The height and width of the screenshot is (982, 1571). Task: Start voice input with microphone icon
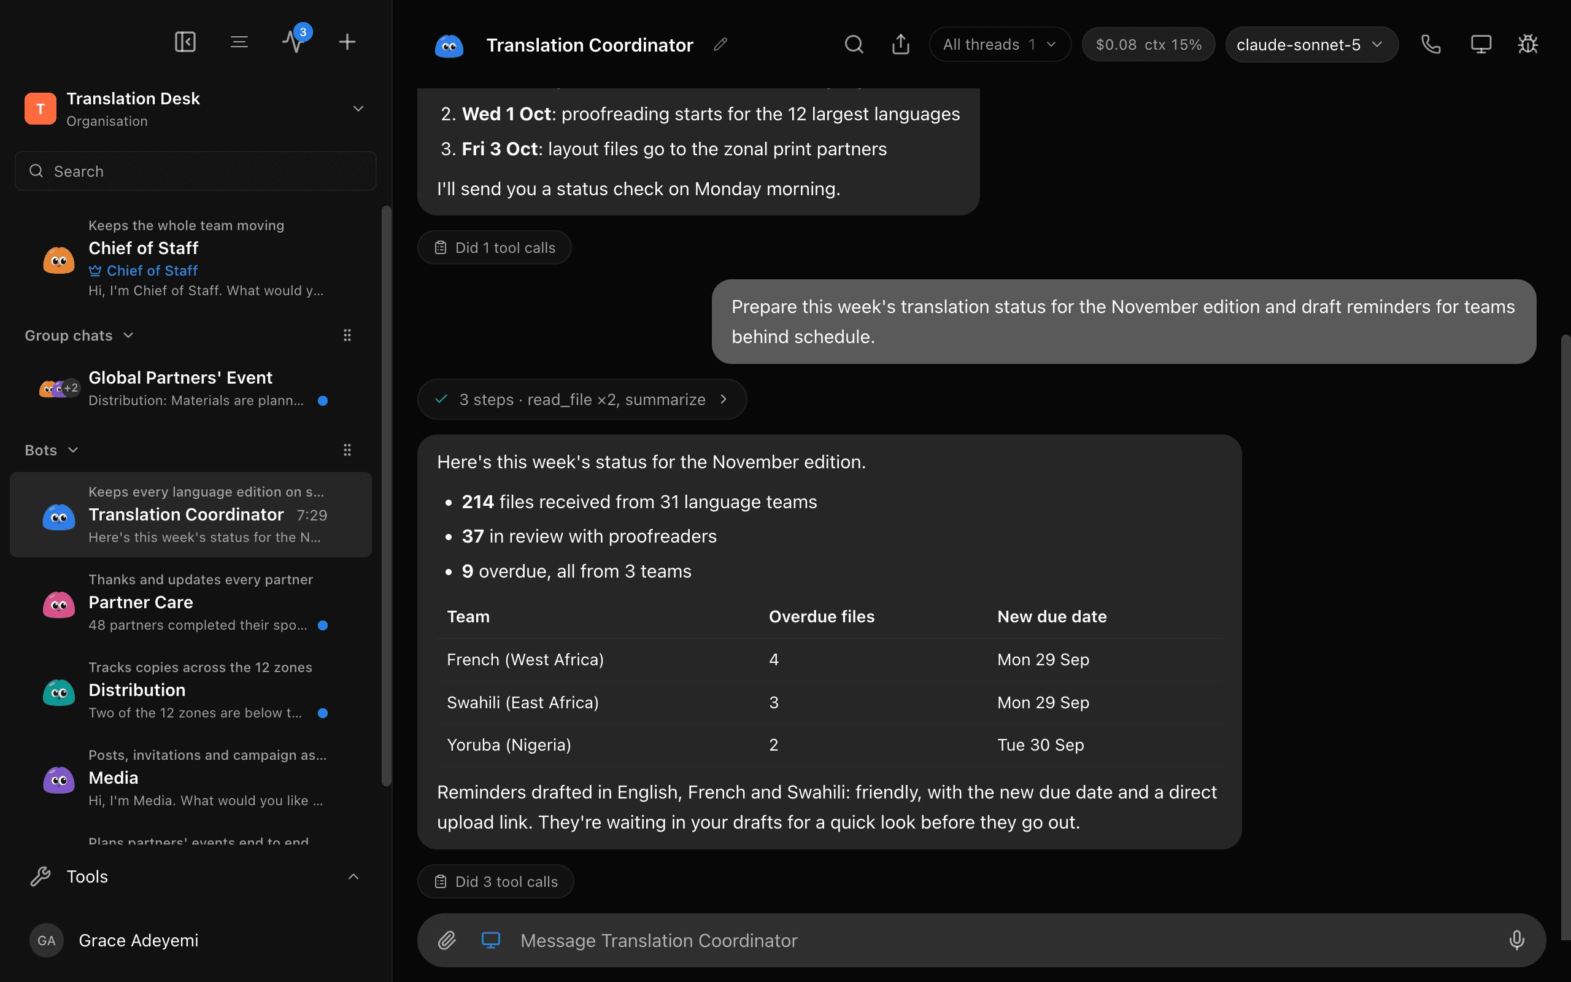1516,940
